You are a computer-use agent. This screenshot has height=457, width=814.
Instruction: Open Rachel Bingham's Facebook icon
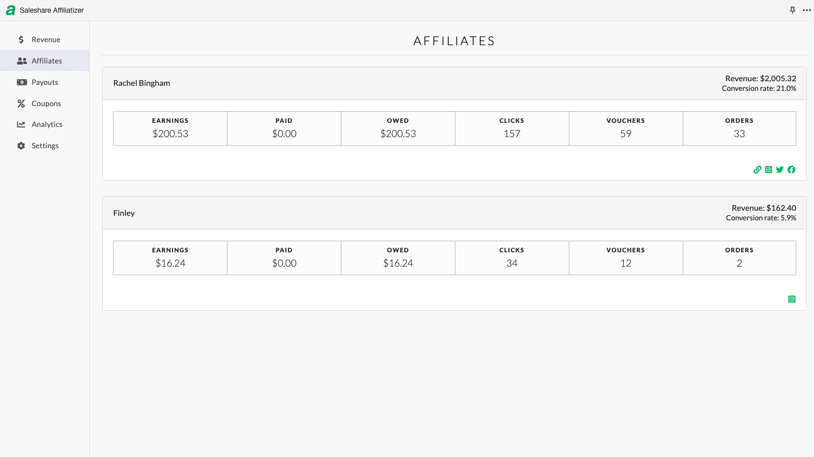click(791, 170)
